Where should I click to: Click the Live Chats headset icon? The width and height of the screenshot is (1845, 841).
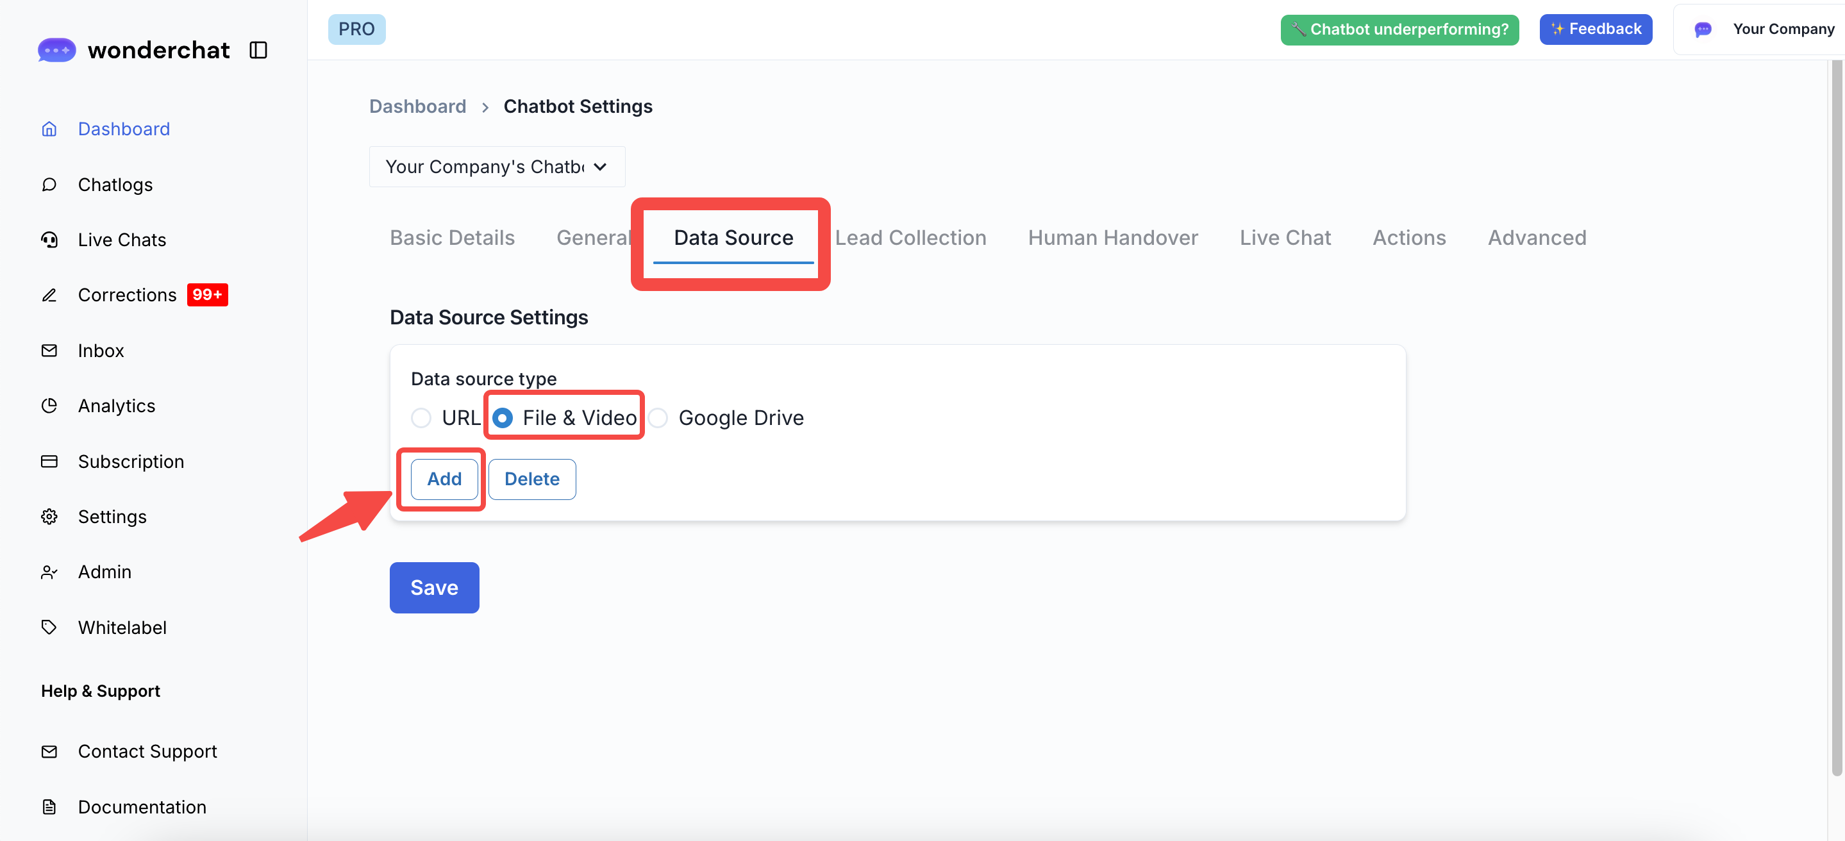(x=49, y=240)
